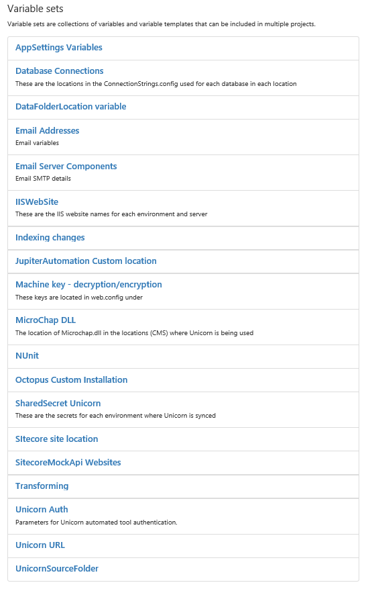Select DataFolderLocation variable link
This screenshot has height=591, width=368.
tap(71, 106)
